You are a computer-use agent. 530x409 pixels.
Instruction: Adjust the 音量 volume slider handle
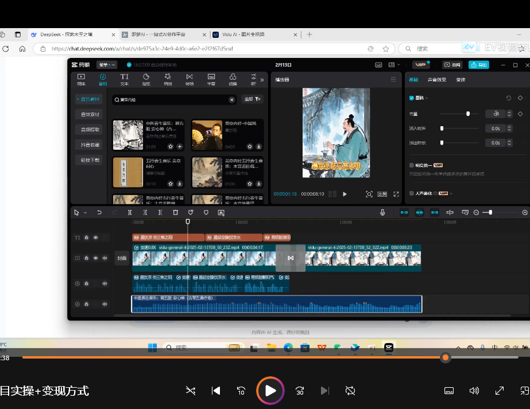(x=468, y=114)
